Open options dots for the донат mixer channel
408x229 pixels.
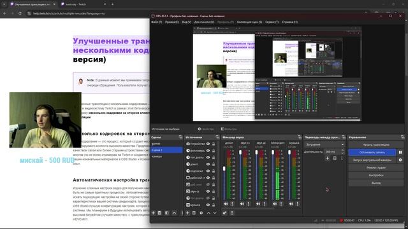[x=232, y=204]
